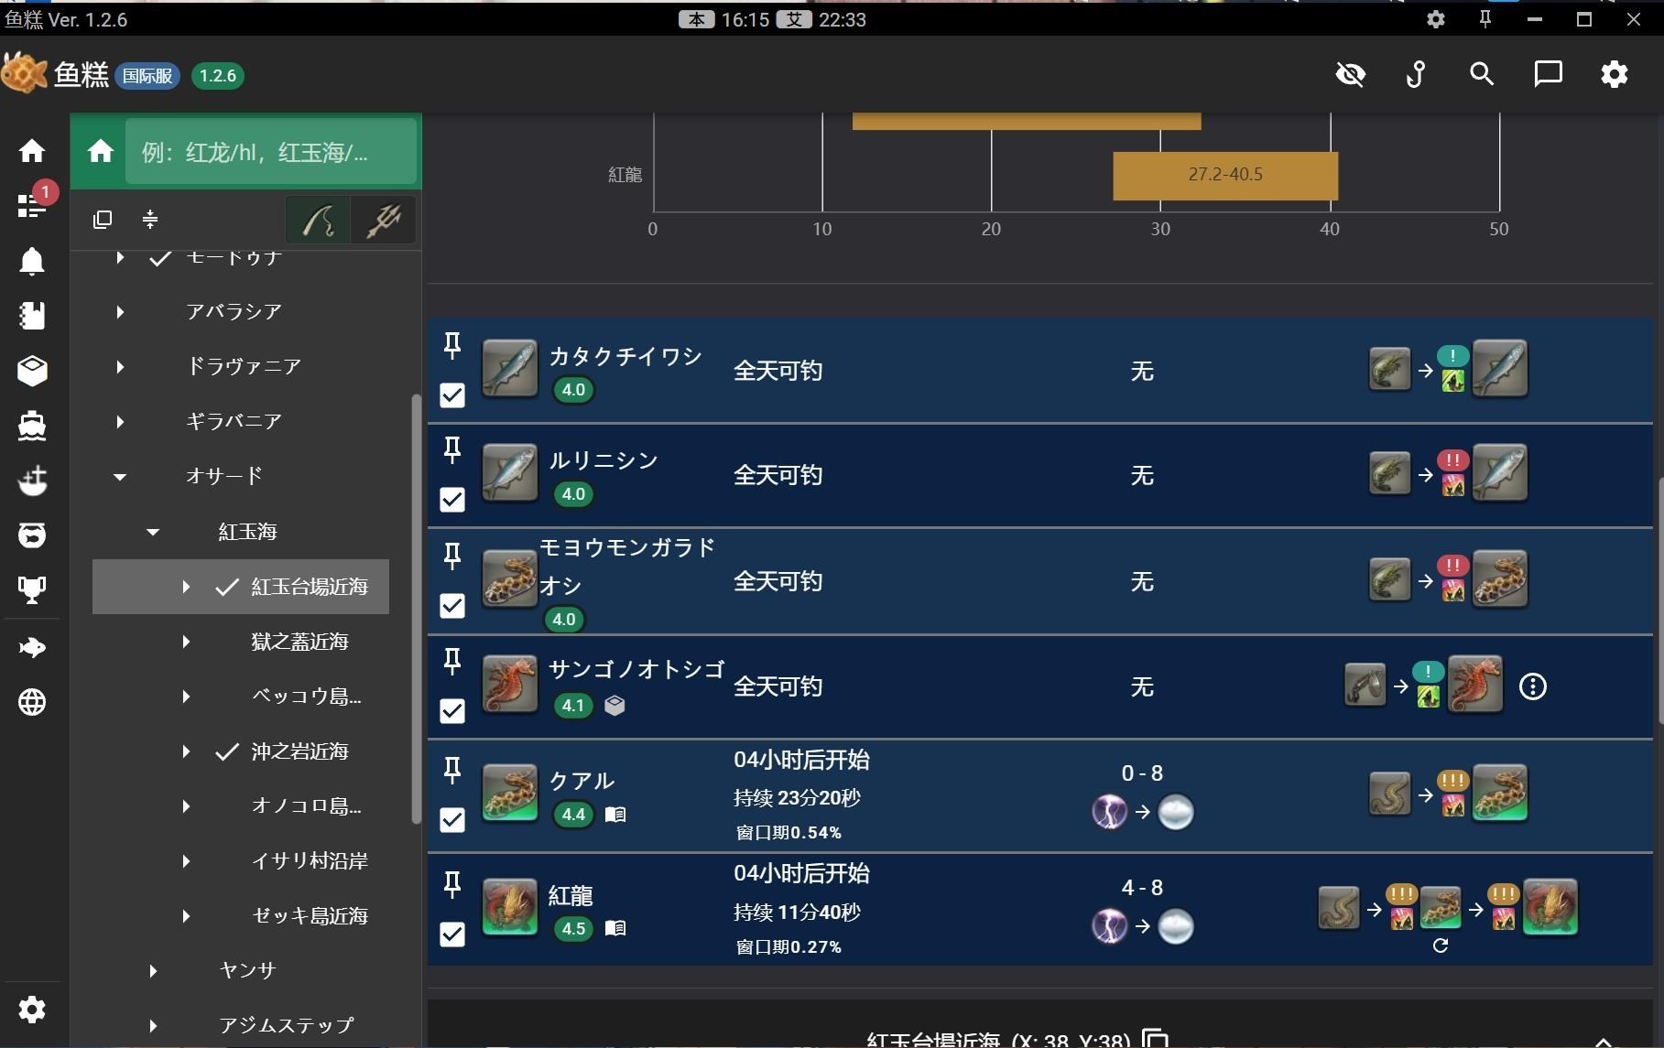Open search from the top toolbar

pos(1481,74)
